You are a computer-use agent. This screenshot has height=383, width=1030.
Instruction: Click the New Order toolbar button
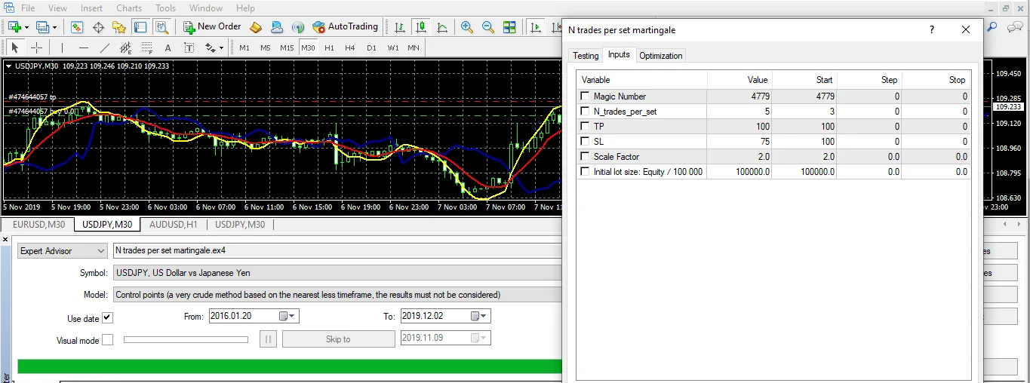pyautogui.click(x=212, y=27)
